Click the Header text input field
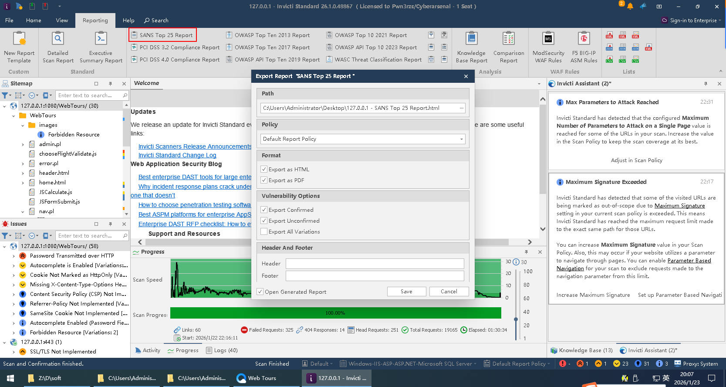 [x=375, y=264]
